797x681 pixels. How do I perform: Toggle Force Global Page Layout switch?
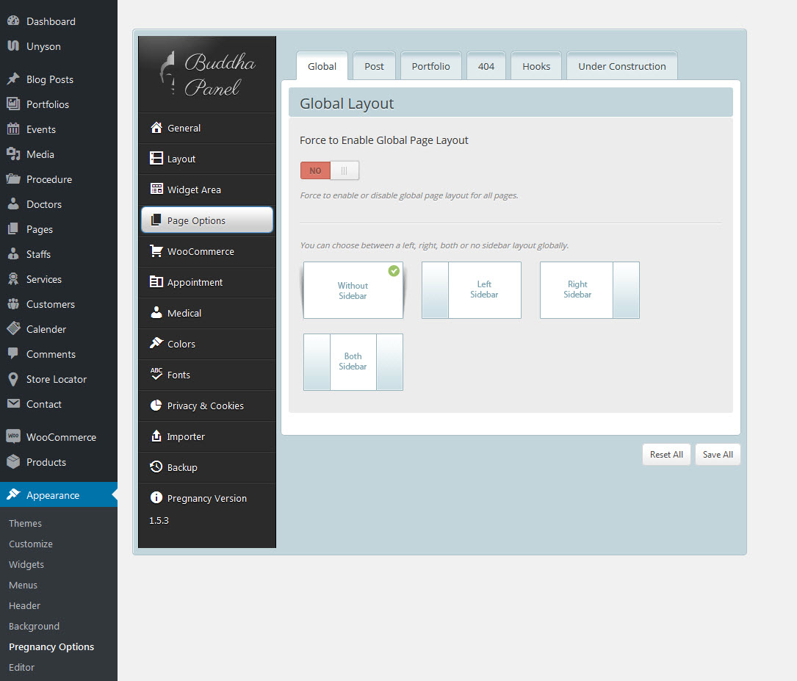[330, 170]
